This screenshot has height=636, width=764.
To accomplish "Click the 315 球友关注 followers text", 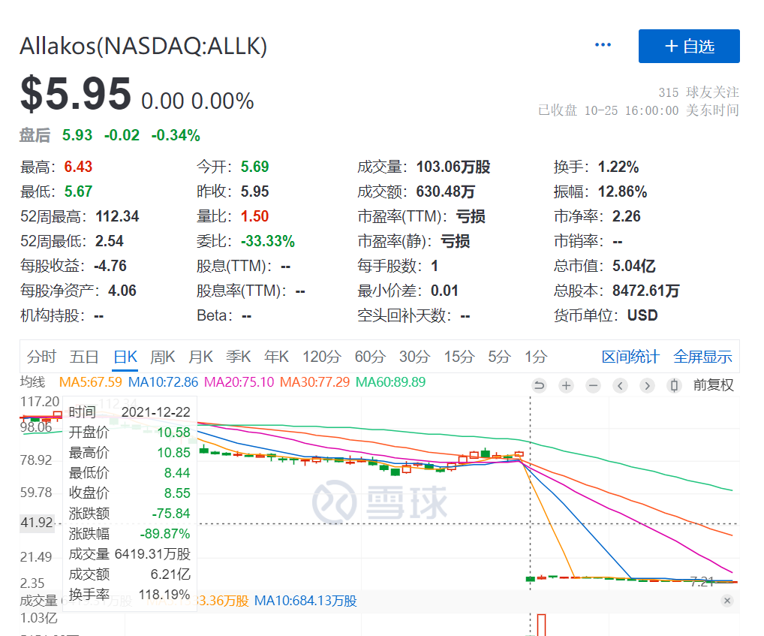I will pos(699,92).
